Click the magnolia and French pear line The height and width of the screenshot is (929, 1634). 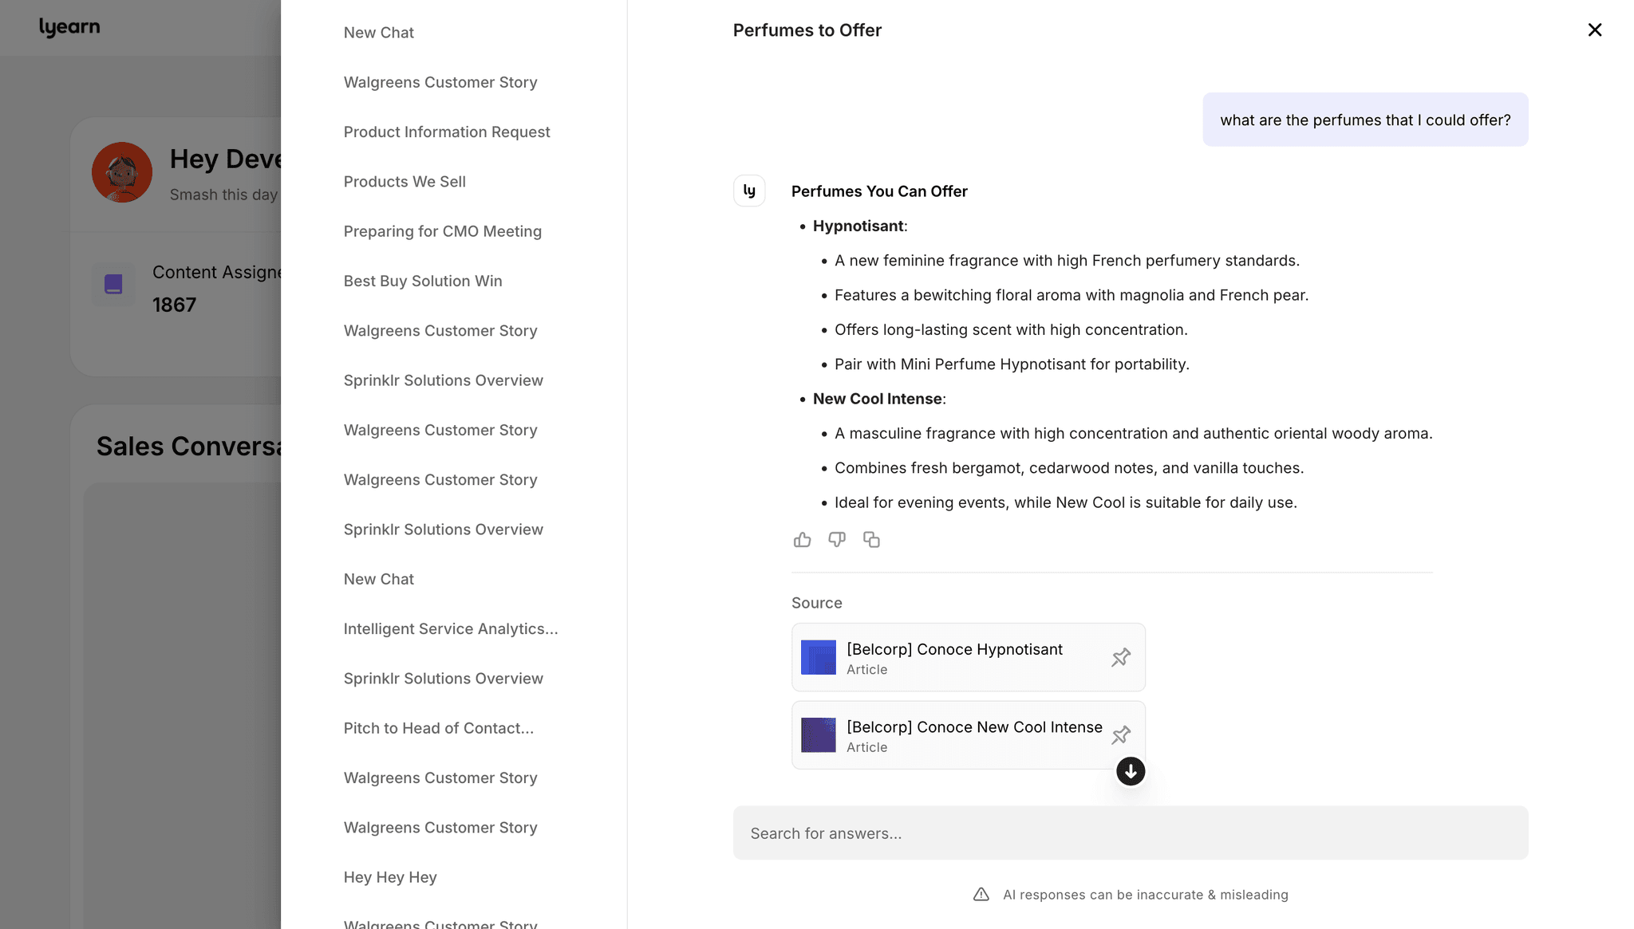pos(1072,295)
